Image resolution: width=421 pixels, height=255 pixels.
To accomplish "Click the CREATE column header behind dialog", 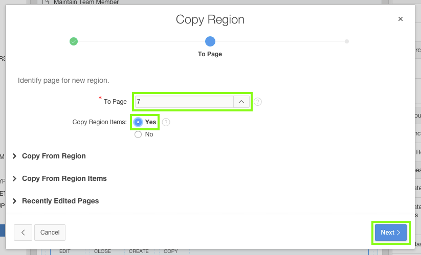I will (139, 251).
